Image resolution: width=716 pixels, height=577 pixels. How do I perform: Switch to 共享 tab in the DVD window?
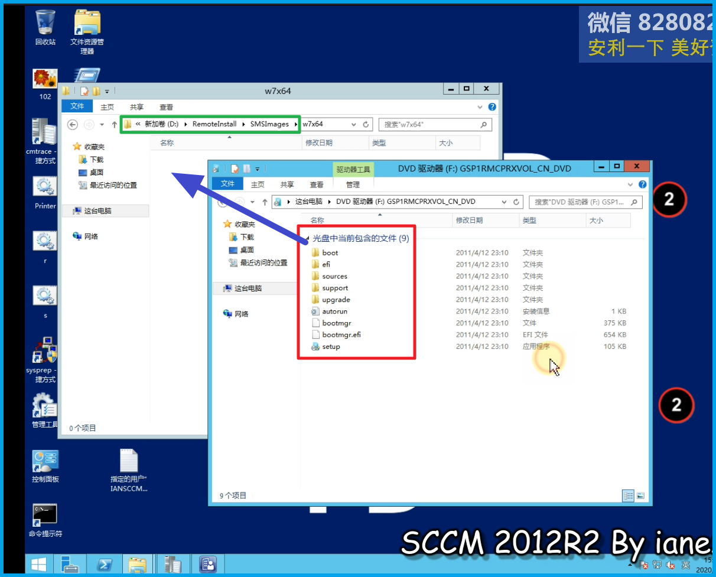287,184
